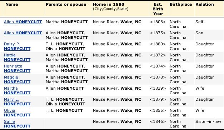The height and width of the screenshot is (130, 224).
Task: Open the Hattie HONEYCUTT link
Action: pyautogui.click(x=17, y=57)
